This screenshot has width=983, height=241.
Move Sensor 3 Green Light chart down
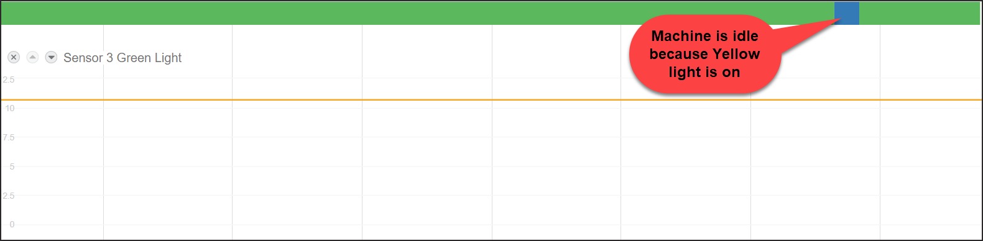coord(52,57)
